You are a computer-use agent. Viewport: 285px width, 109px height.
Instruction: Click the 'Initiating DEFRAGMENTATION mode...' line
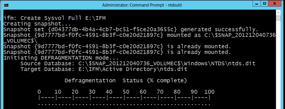(61, 58)
